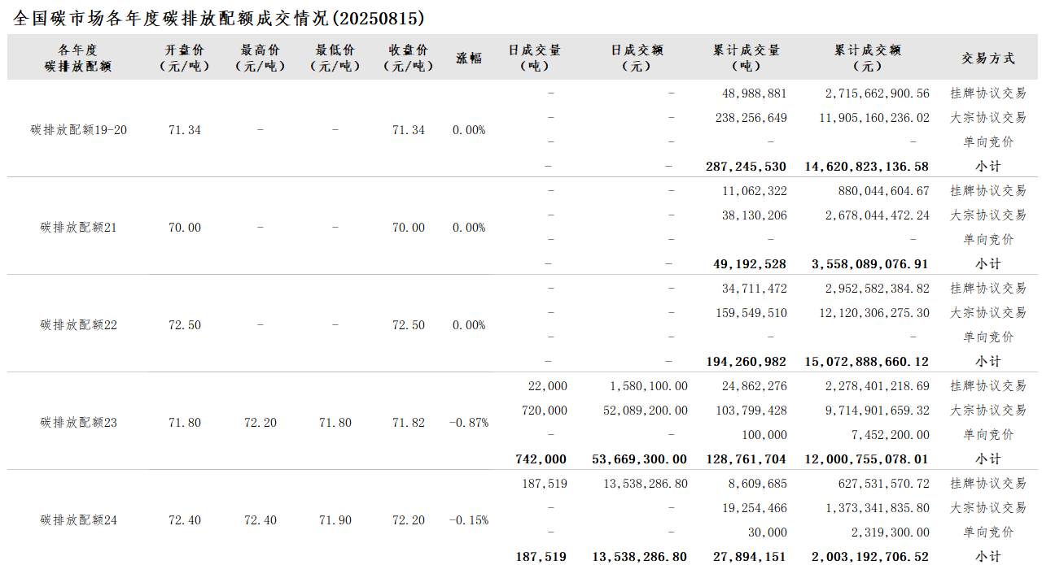
Task: Select the 累计成交额 column header
Action: [x=868, y=58]
